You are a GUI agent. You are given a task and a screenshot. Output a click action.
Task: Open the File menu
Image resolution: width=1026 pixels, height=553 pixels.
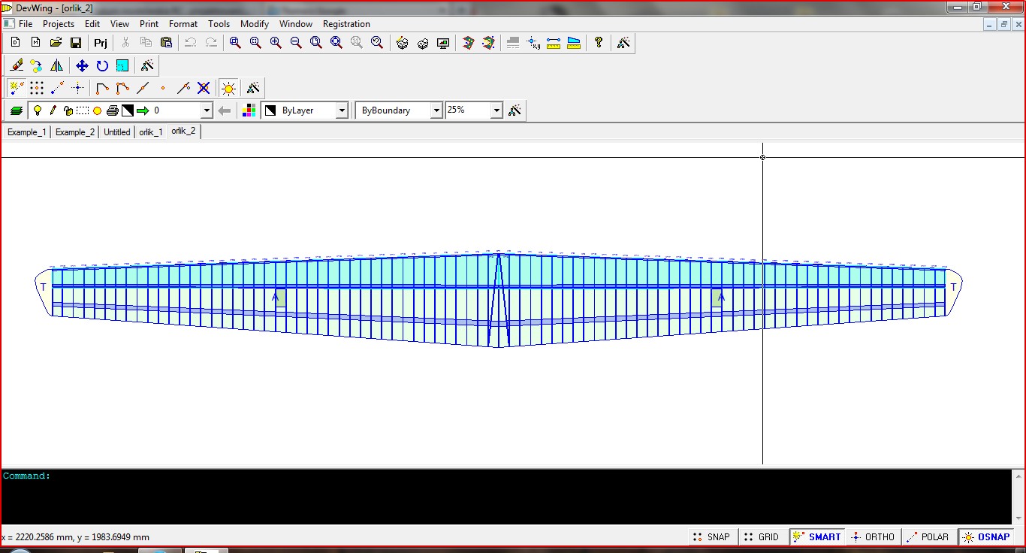tap(26, 24)
